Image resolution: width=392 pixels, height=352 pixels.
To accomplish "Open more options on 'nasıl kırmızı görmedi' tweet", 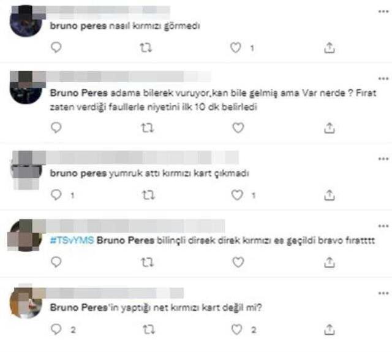I will (383, 11).
